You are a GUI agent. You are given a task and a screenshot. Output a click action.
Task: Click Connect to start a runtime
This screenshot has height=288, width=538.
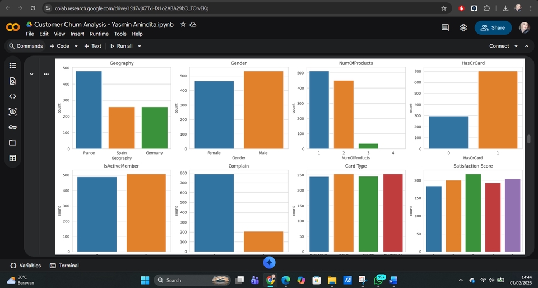coord(499,46)
